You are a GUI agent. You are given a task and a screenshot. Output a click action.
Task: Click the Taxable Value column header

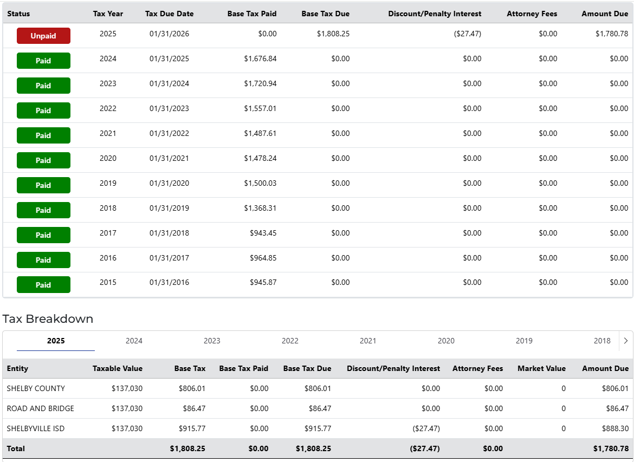tap(118, 368)
